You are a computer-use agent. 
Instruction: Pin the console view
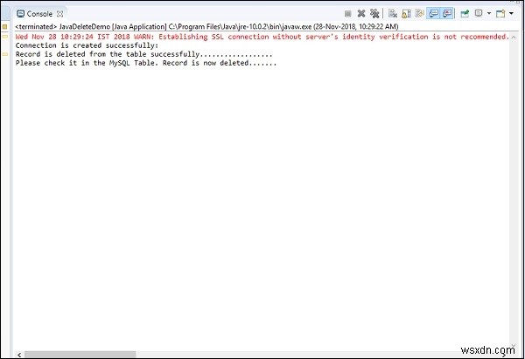(465, 14)
